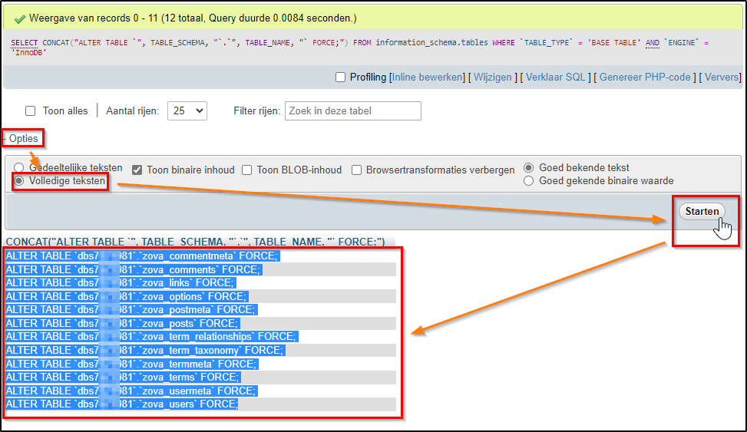Check Browsertransformaties verbergen option

coord(357,170)
